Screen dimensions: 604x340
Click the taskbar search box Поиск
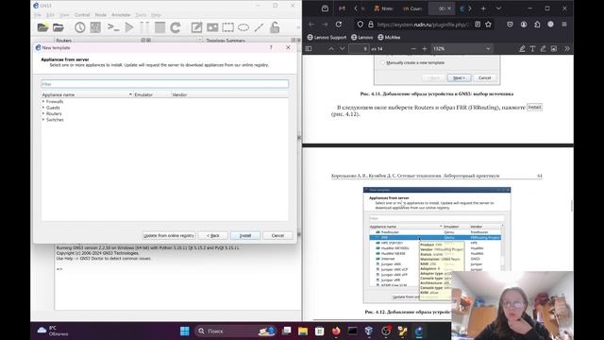(236, 331)
